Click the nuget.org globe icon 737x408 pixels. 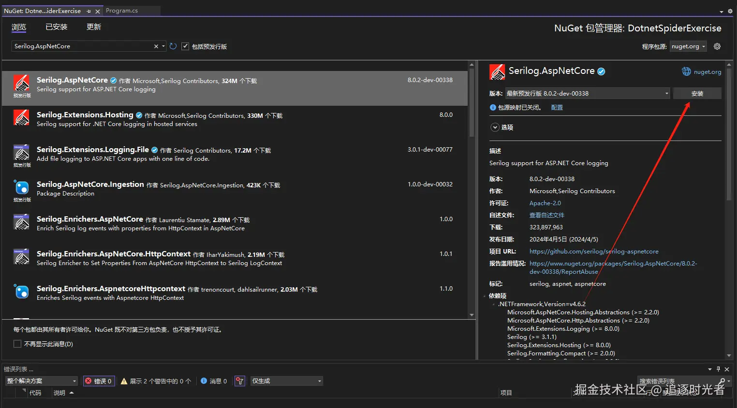tap(686, 71)
